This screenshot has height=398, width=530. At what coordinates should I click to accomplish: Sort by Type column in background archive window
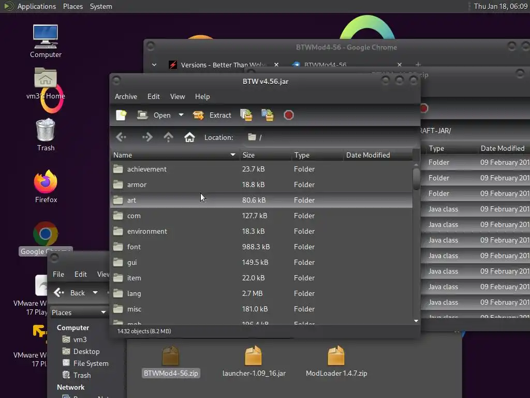(451, 148)
